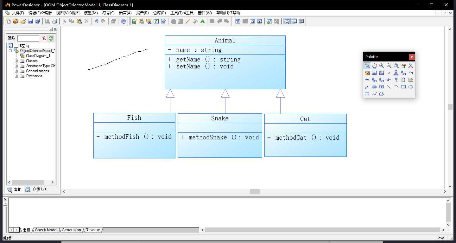
Task: Select the Interface tool in Palette
Action: click(x=382, y=73)
